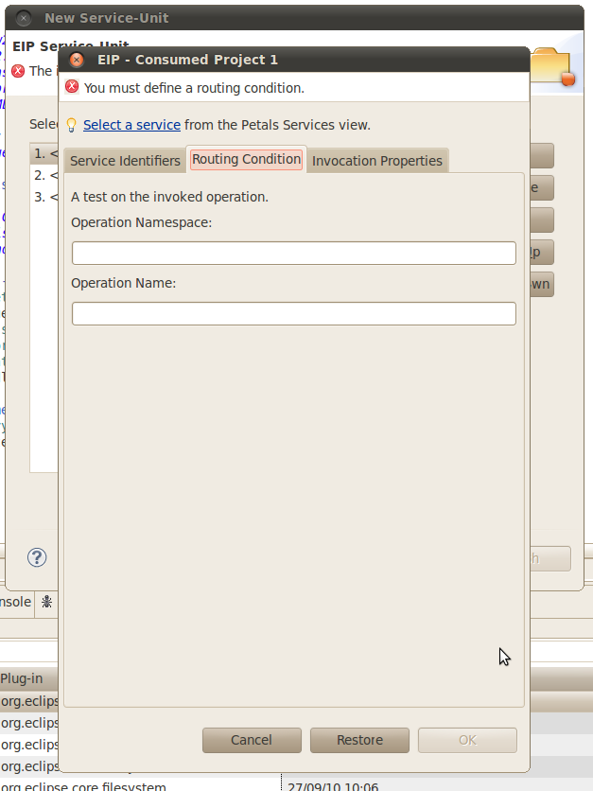Switch to the Service Identifiers tab
The width and height of the screenshot is (593, 791).
[125, 161]
